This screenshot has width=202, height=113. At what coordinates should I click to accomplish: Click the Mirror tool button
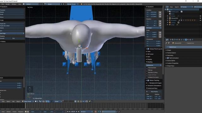point(12,17)
